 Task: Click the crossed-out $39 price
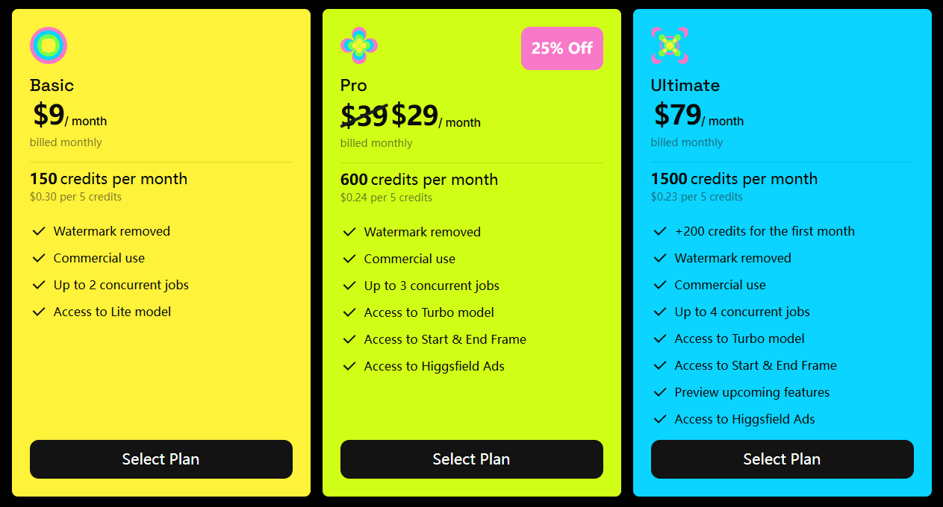pos(364,116)
